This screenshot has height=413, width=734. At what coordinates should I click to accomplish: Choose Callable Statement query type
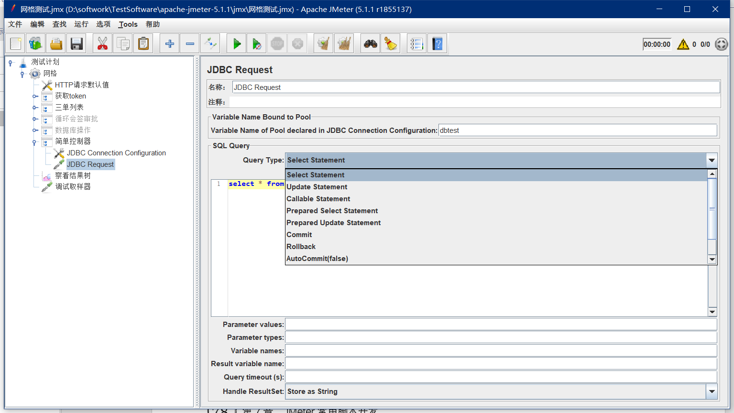pyautogui.click(x=496, y=199)
